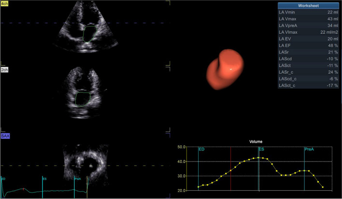Click the 40.0 axis label
Viewport: 342px width, 199px height.
(x=182, y=161)
